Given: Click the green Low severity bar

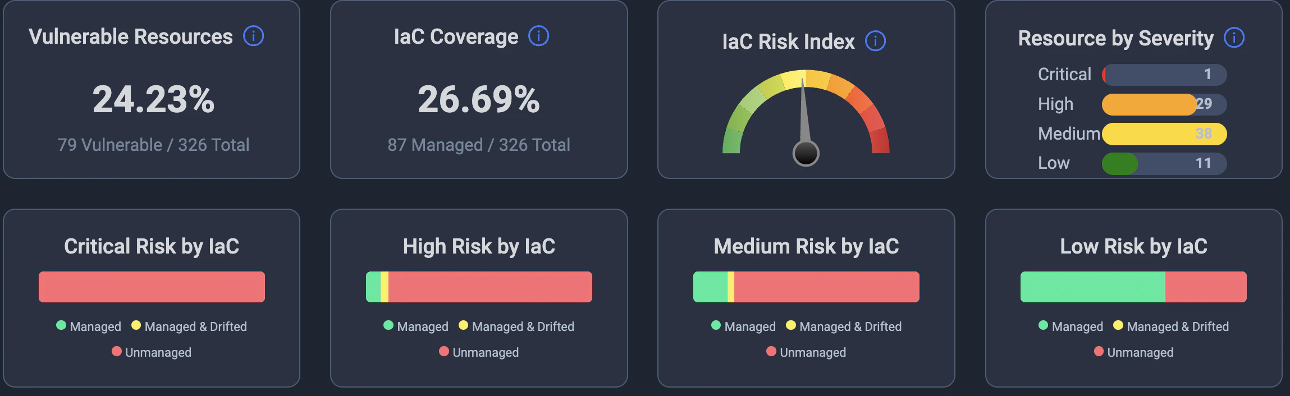Looking at the screenshot, I should [x=1119, y=164].
